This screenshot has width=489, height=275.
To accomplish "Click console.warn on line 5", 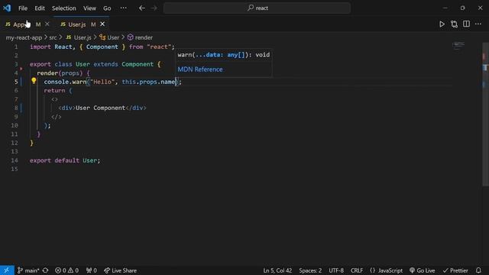I will (x=65, y=82).
